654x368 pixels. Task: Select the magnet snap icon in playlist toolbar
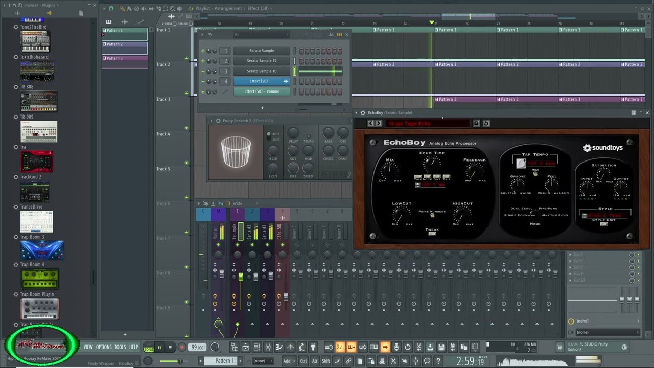pos(111,8)
